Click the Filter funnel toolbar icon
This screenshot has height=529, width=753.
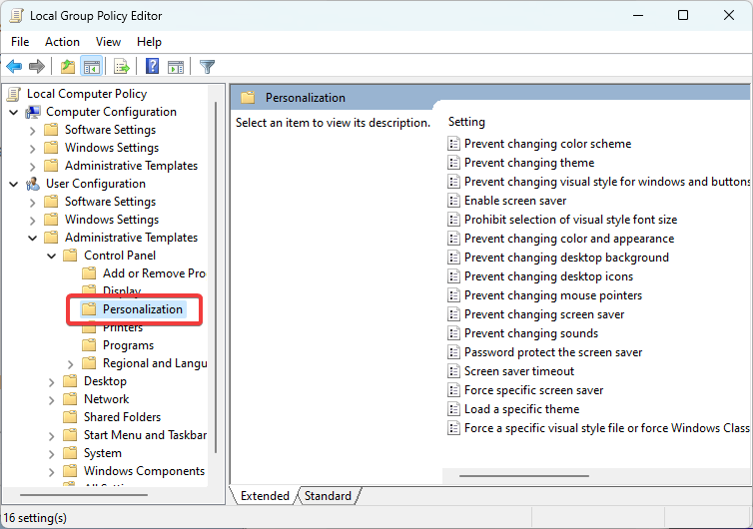point(207,66)
